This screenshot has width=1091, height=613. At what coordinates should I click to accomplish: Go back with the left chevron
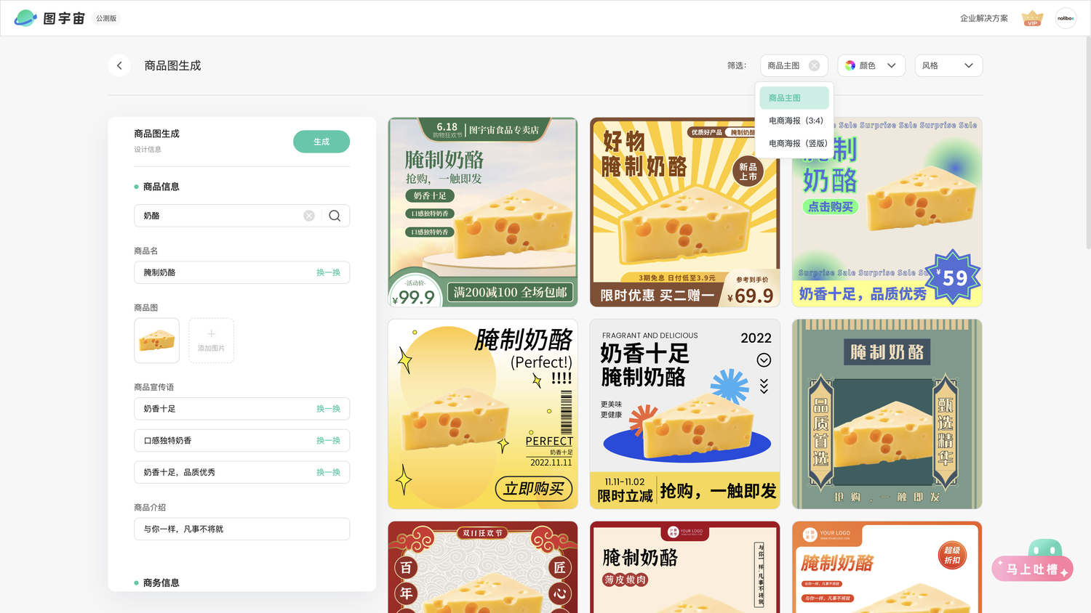coord(119,65)
